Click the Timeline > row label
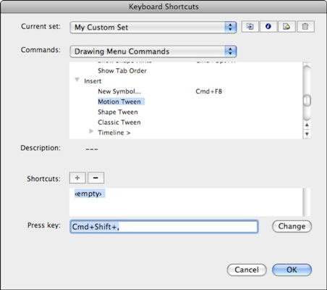 (x=114, y=133)
